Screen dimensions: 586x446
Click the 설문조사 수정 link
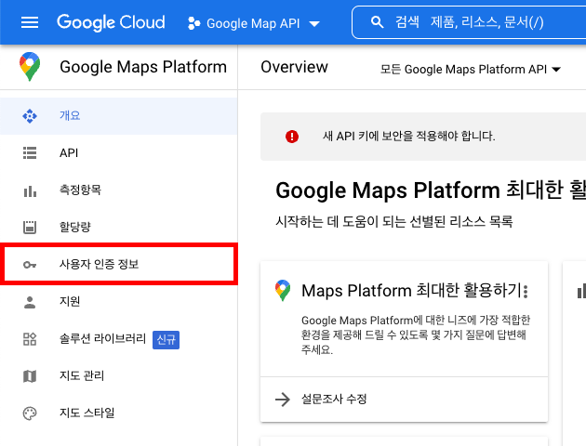click(334, 400)
